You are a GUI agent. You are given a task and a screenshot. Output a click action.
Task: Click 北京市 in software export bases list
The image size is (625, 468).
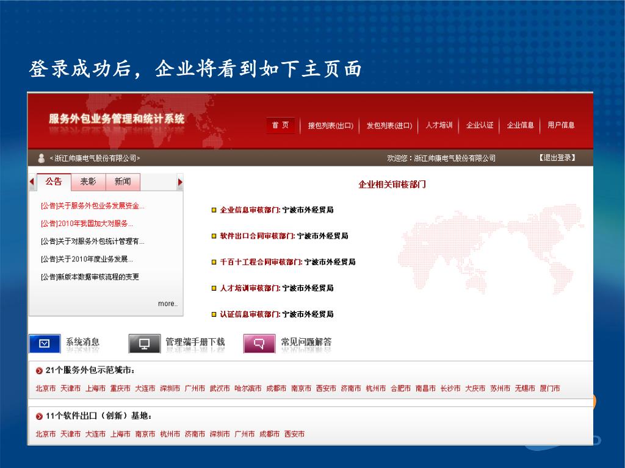(46, 434)
